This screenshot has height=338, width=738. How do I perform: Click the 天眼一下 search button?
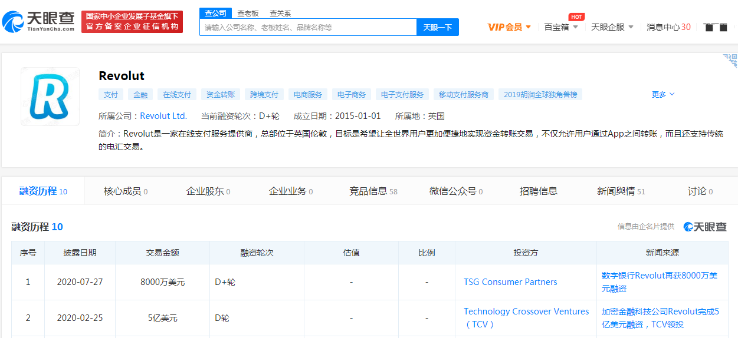(x=438, y=27)
